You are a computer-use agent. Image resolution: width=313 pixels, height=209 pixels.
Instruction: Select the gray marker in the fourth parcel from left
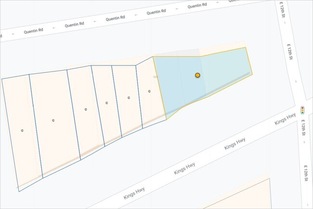tap(107, 103)
